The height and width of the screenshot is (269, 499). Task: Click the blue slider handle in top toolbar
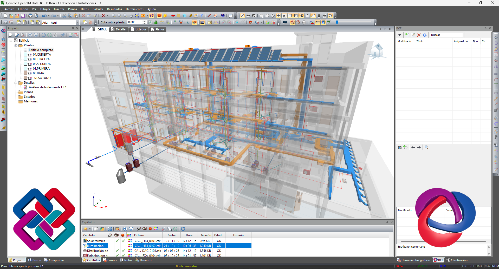(x=337, y=22)
